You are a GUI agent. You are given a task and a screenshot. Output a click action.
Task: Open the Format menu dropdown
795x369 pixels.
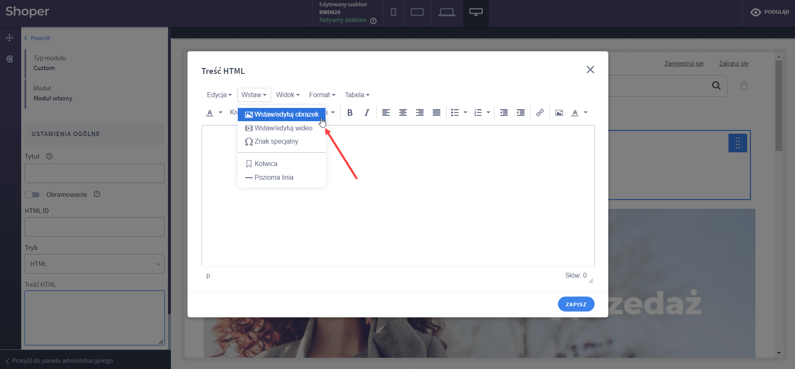coord(322,95)
